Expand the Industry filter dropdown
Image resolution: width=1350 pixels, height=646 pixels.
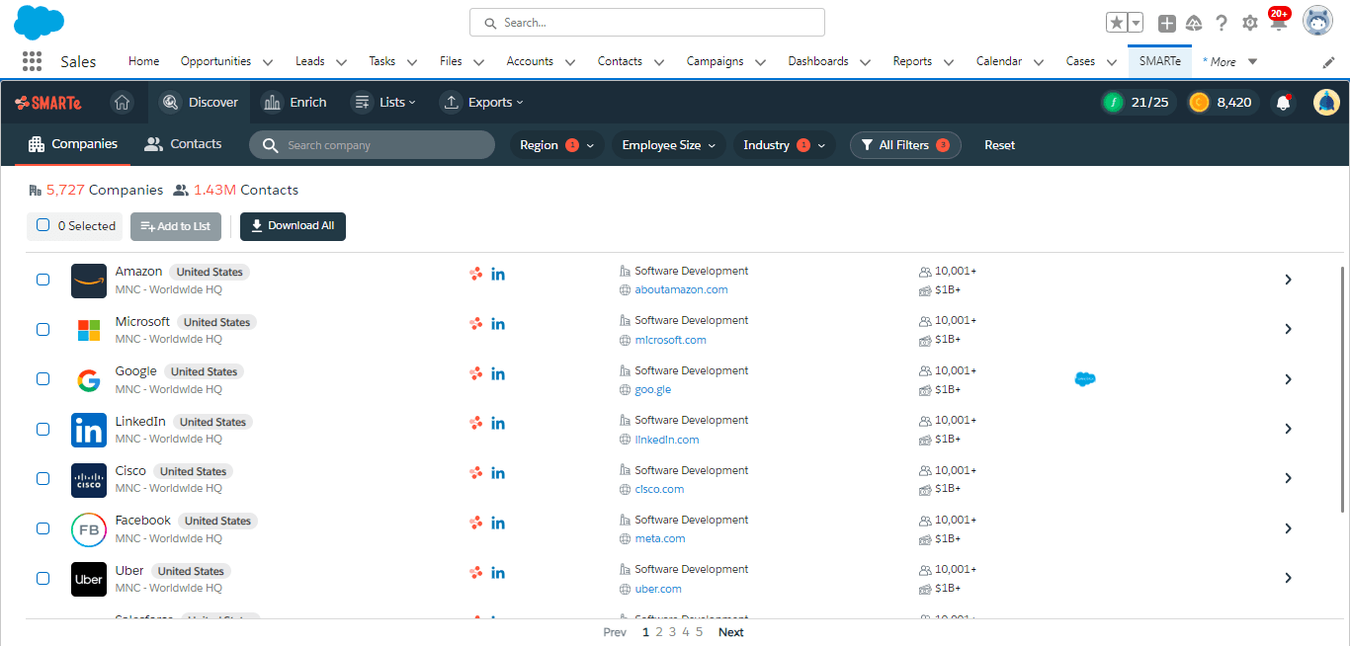pos(785,145)
